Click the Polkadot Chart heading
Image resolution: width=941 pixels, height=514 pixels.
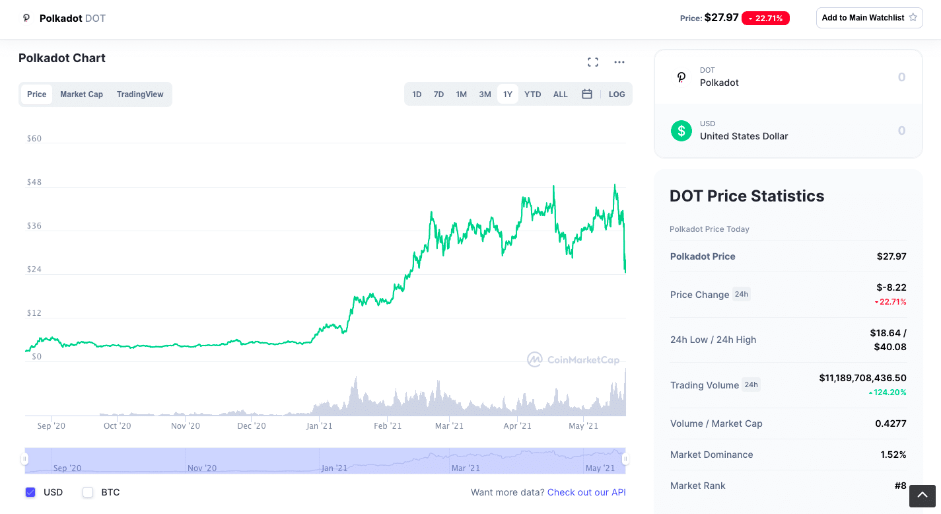pos(62,58)
